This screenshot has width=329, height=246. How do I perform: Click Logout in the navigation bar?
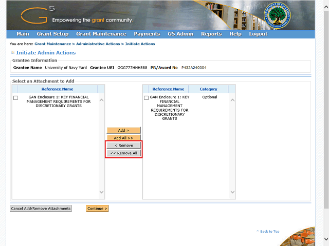click(x=258, y=34)
